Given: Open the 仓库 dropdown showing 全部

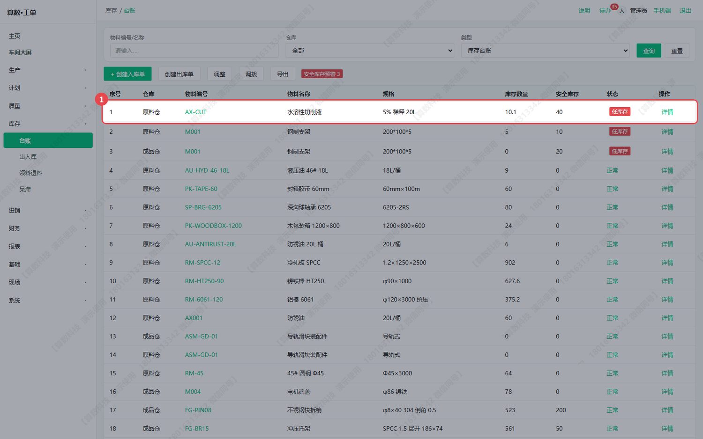Looking at the screenshot, I should (x=370, y=51).
